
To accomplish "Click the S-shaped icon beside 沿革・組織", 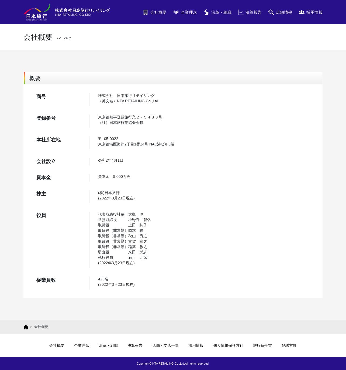I will [x=206, y=12].
